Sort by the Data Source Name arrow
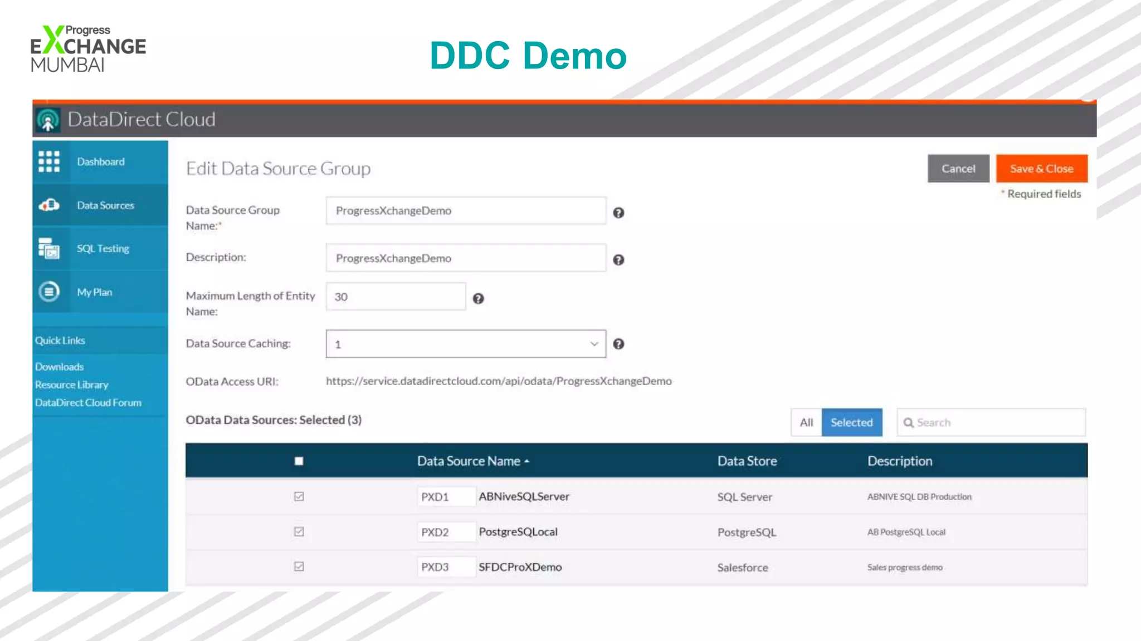The image size is (1141, 641). 526,461
